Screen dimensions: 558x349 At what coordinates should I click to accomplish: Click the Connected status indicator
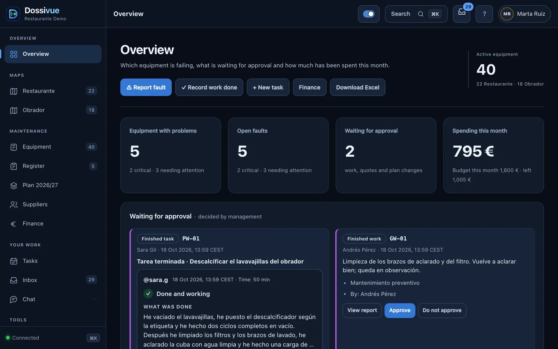[22, 338]
